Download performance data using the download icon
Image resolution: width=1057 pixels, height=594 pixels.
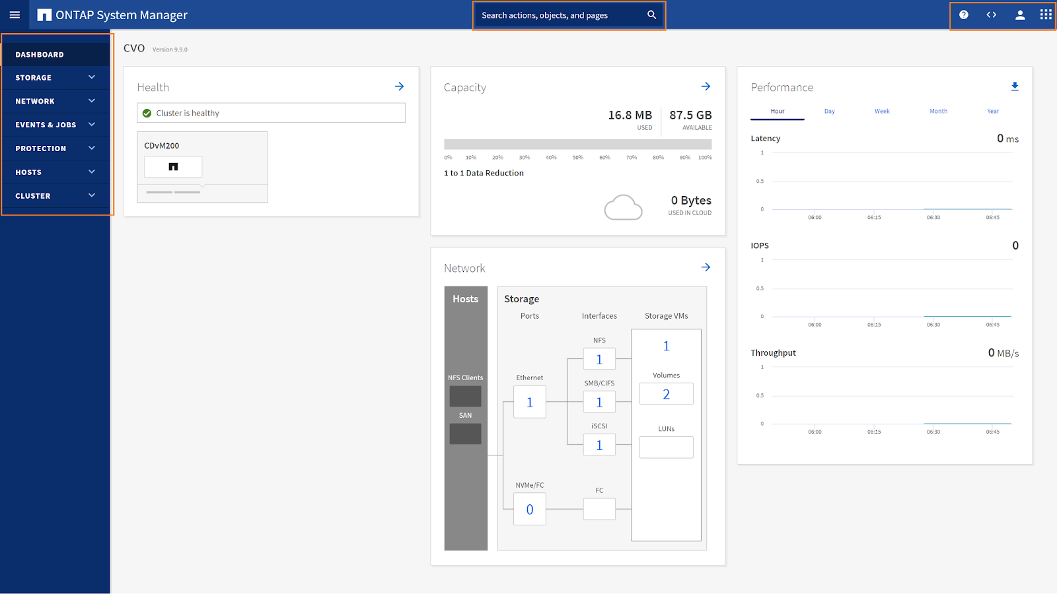[x=1015, y=86]
